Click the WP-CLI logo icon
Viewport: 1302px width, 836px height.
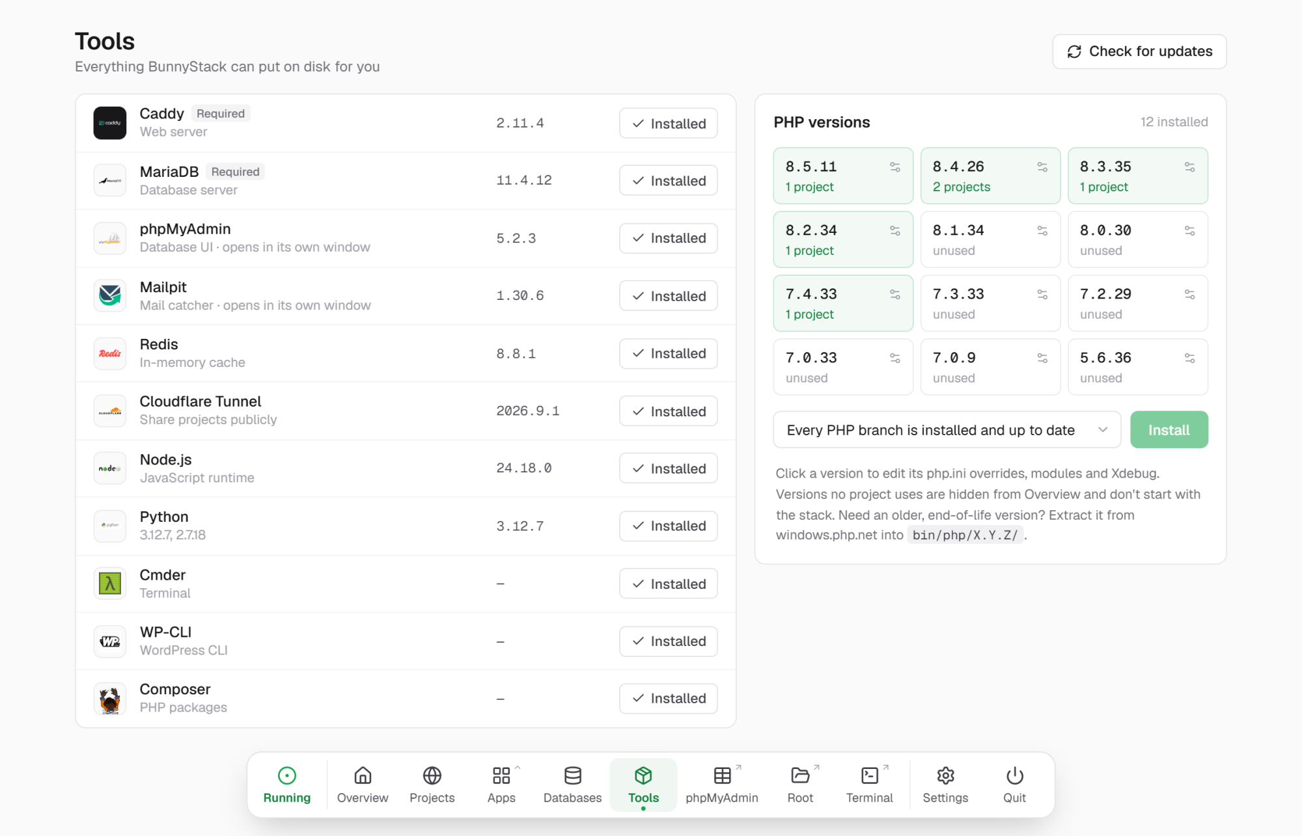(110, 641)
